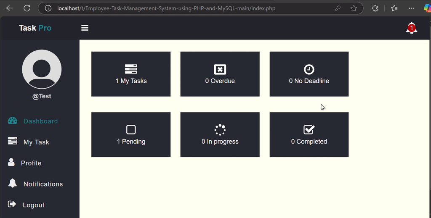The image size is (431, 218).
Task: Click the spinner icon on the In progress card
Action: click(220, 130)
